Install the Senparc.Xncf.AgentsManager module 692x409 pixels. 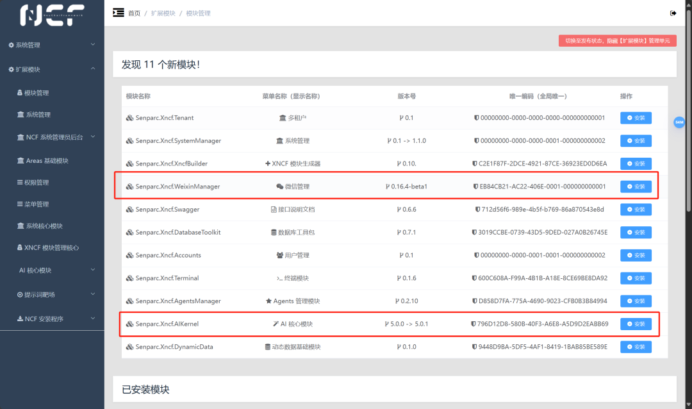coord(636,301)
